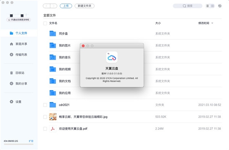Click the cdr2021 folder icon
Viewport: 229px width, 150px height.
[53, 105]
